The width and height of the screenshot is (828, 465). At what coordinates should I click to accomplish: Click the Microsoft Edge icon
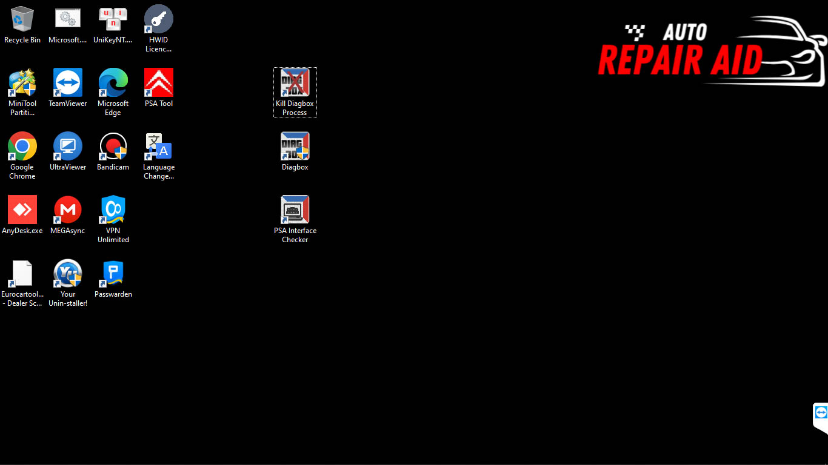coord(113,82)
